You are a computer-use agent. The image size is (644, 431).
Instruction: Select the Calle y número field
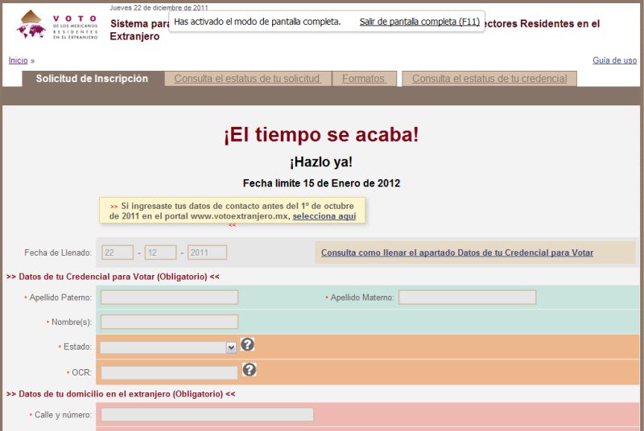pos(207,415)
